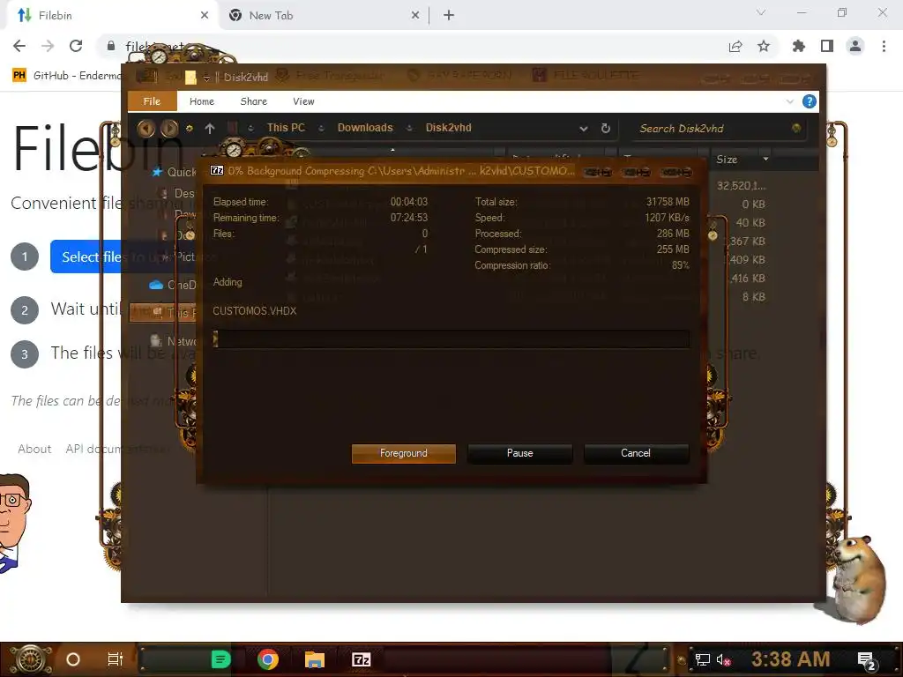Open API documentation link
This screenshot has height=677, width=903.
click(117, 449)
